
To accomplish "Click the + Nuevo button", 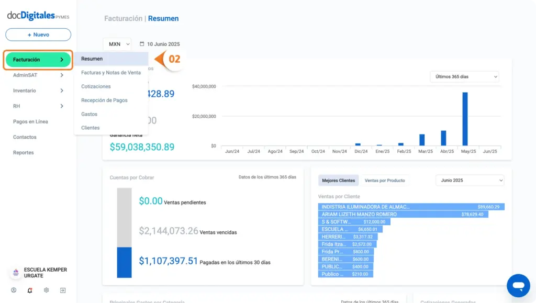I will [38, 35].
